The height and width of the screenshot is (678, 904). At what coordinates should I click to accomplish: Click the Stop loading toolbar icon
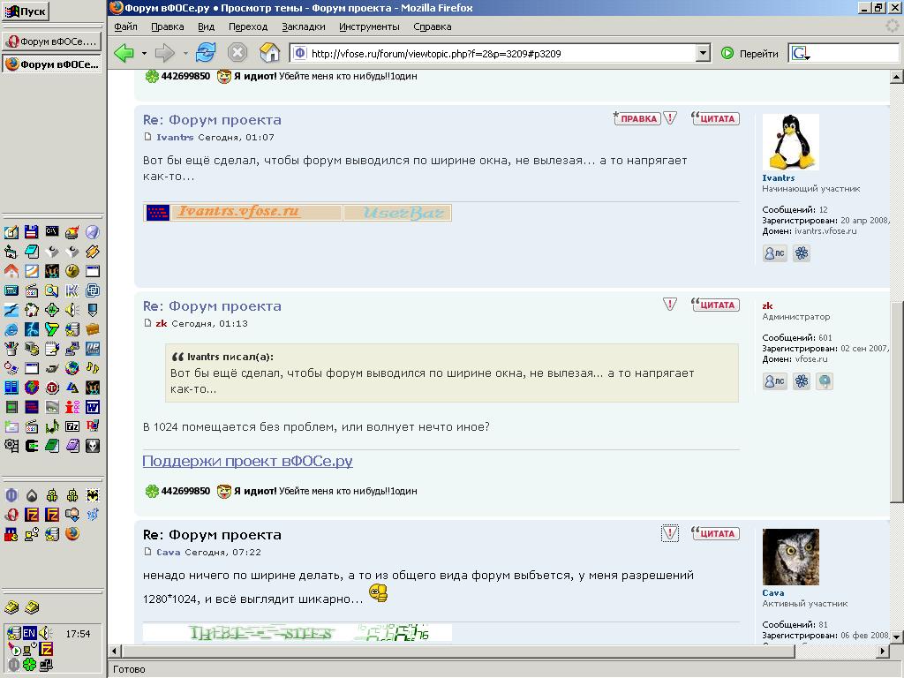point(237,53)
